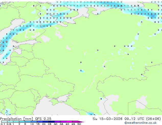Click the '15' legend scale label
This screenshot has width=162, height=125.
click(38, 124)
